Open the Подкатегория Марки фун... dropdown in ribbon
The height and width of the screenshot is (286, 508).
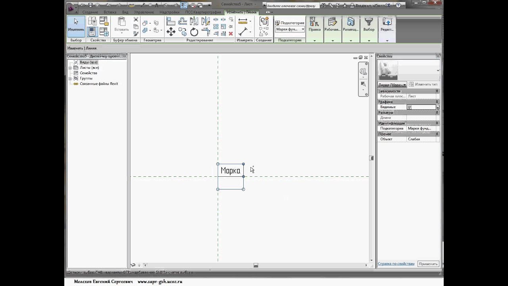tap(290, 29)
